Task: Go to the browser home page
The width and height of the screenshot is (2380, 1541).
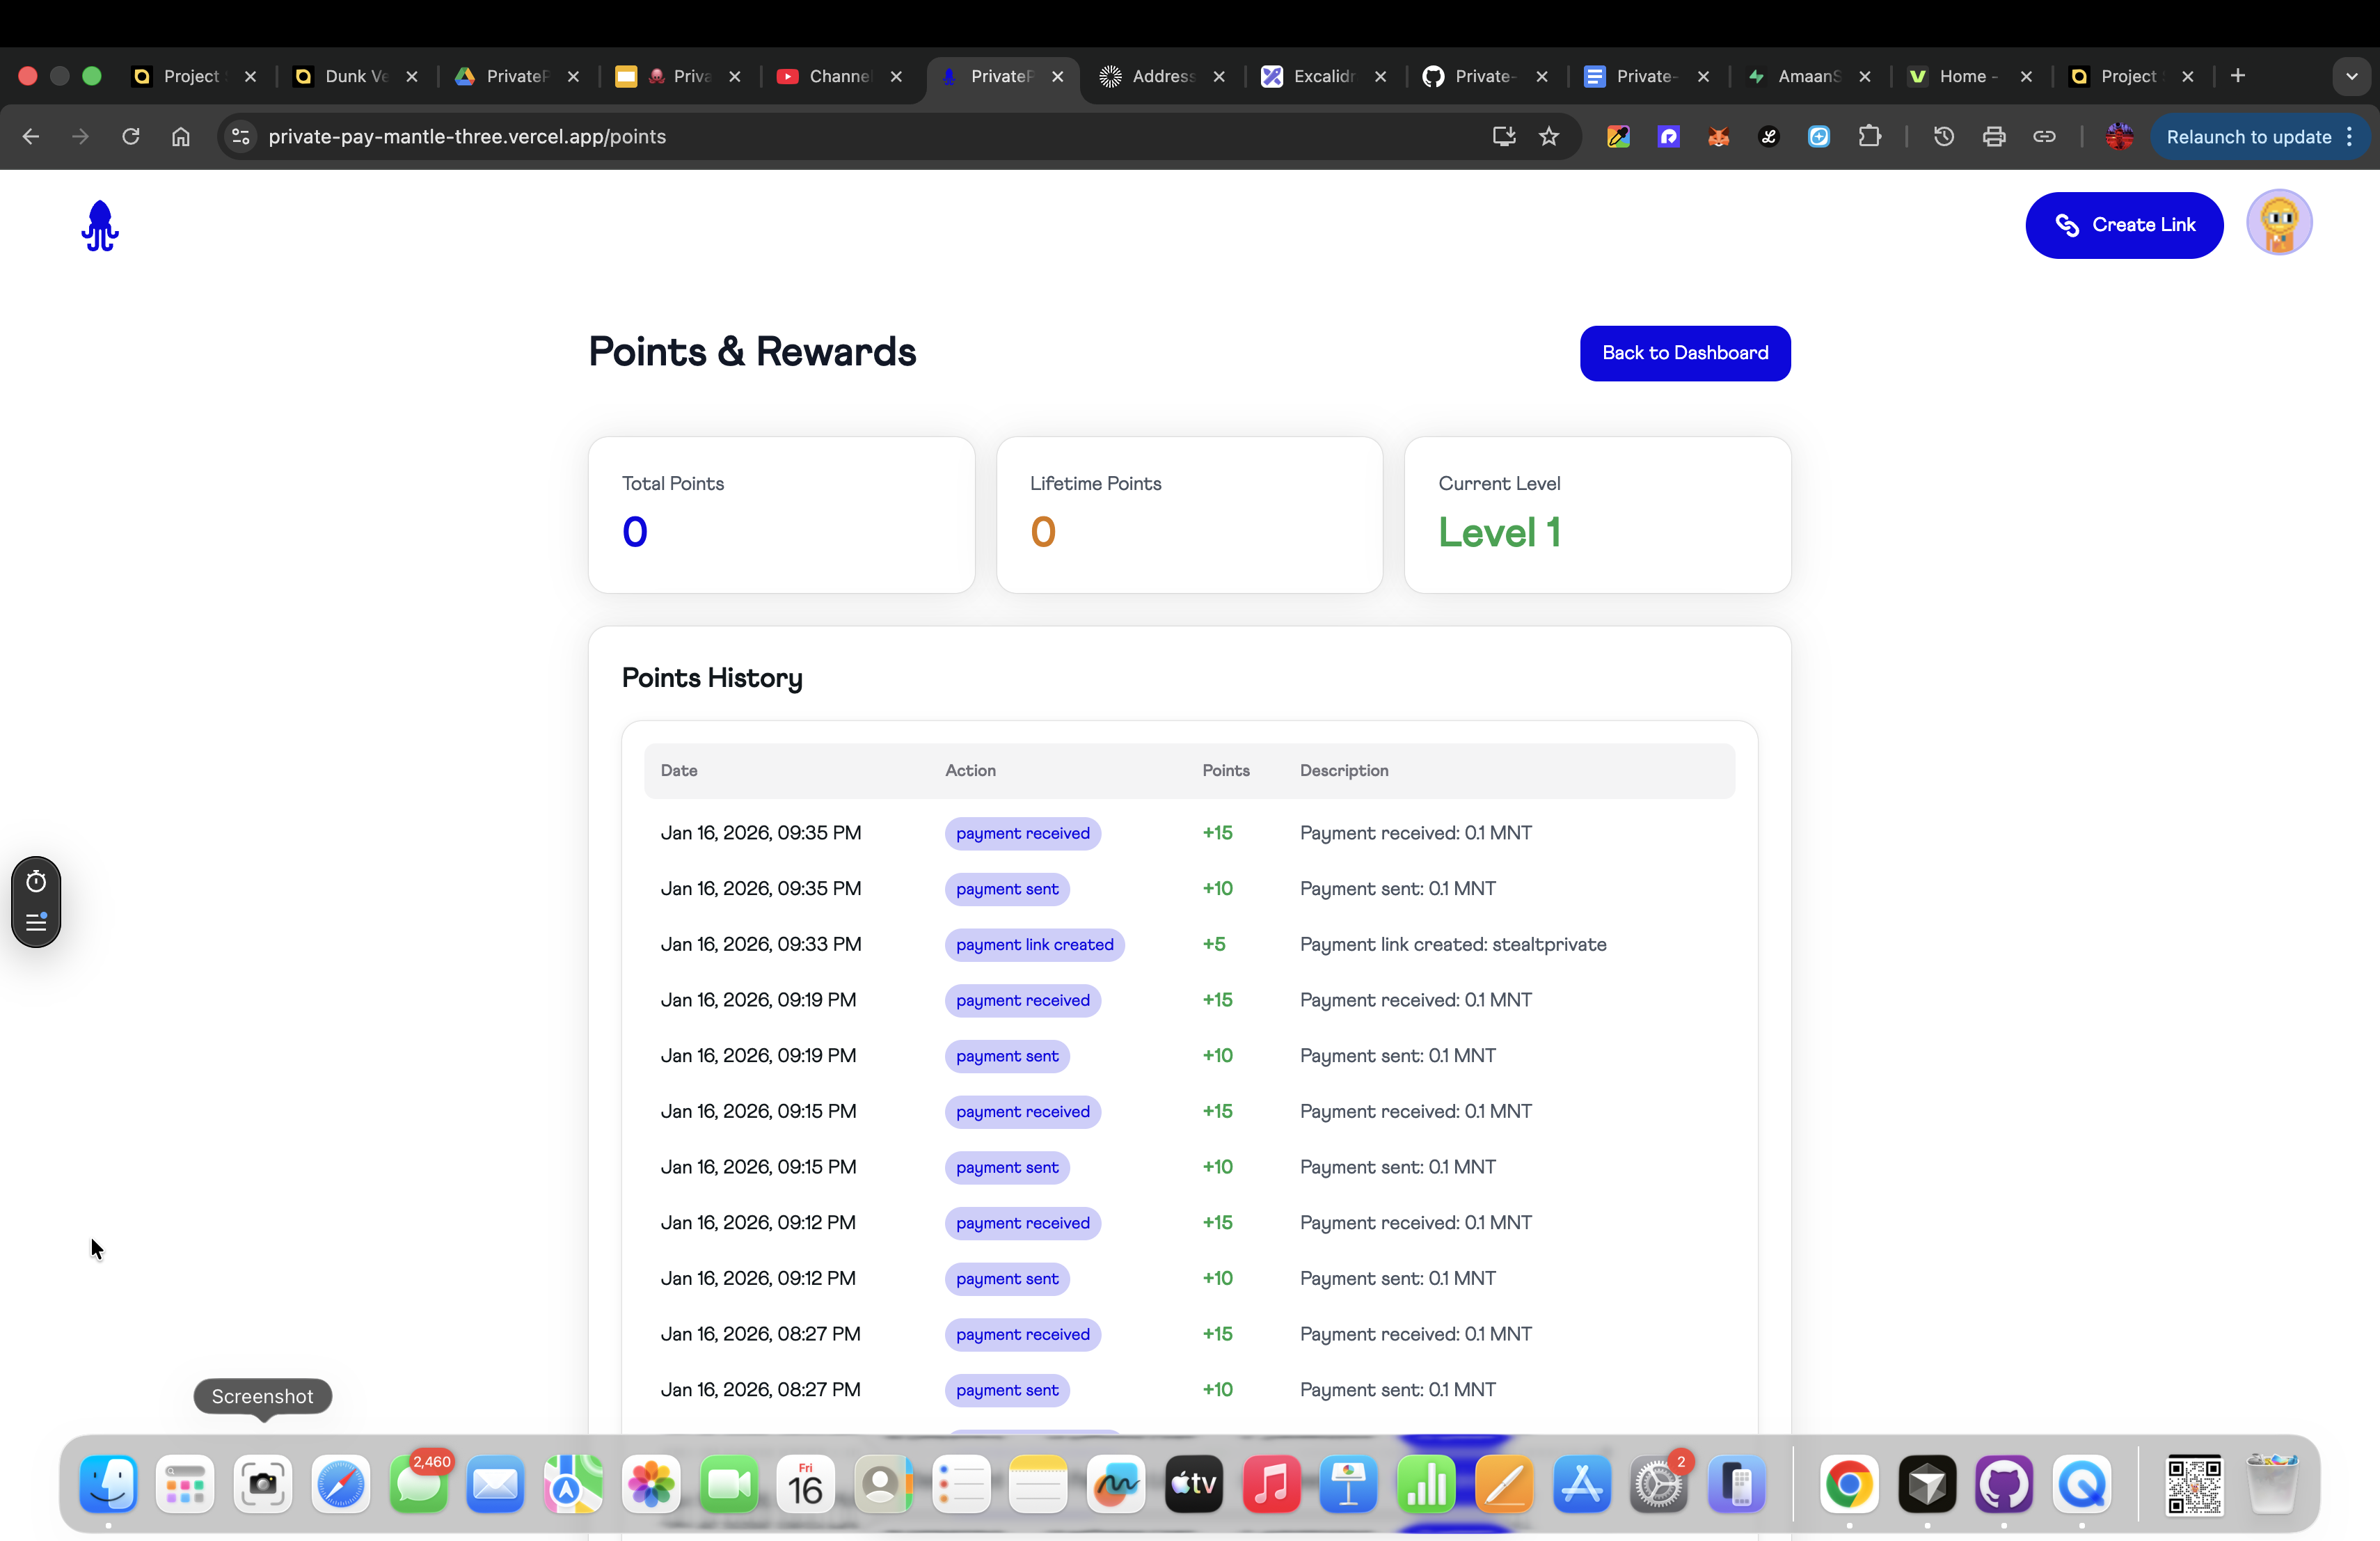Action: click(x=181, y=137)
